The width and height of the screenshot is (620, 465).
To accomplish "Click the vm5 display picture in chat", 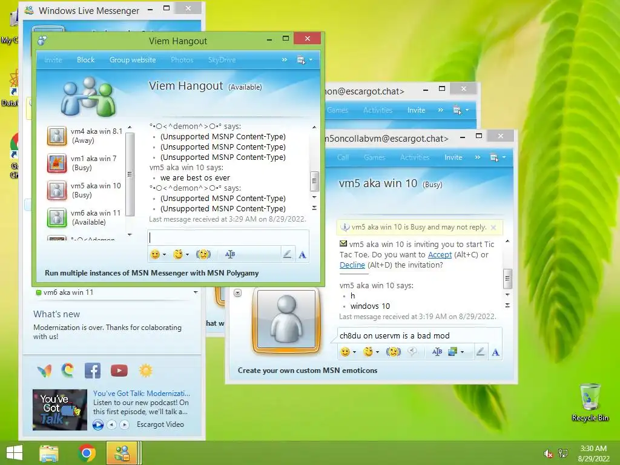I will point(286,320).
